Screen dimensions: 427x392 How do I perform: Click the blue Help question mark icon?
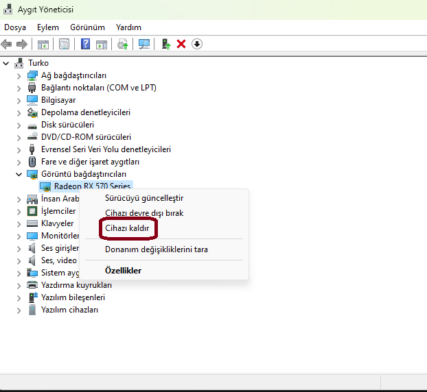pos(86,44)
